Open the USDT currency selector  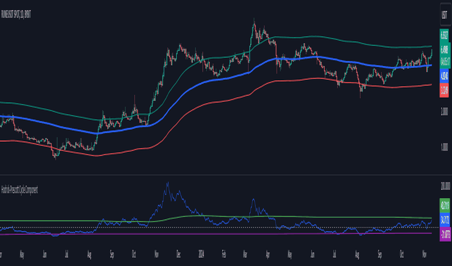point(444,15)
